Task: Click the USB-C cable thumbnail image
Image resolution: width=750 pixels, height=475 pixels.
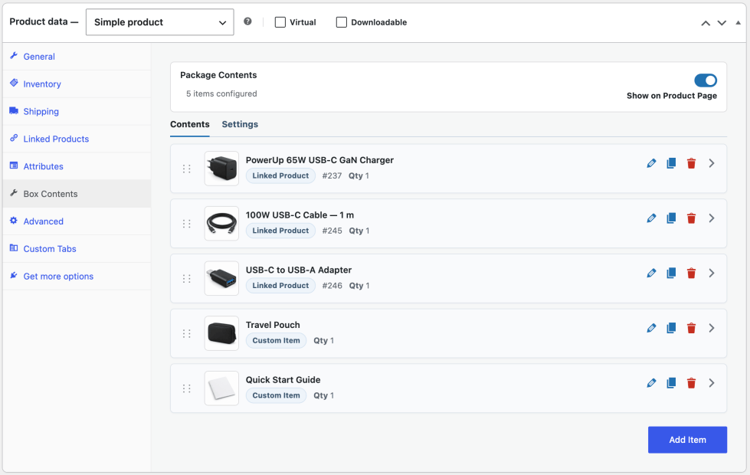Action: tap(221, 224)
